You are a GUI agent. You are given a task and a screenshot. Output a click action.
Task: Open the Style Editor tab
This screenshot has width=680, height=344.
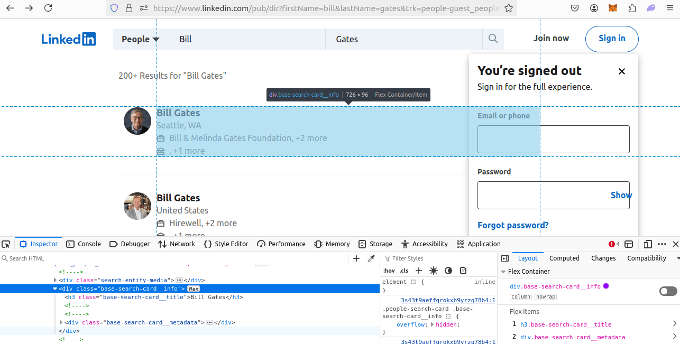(226, 244)
